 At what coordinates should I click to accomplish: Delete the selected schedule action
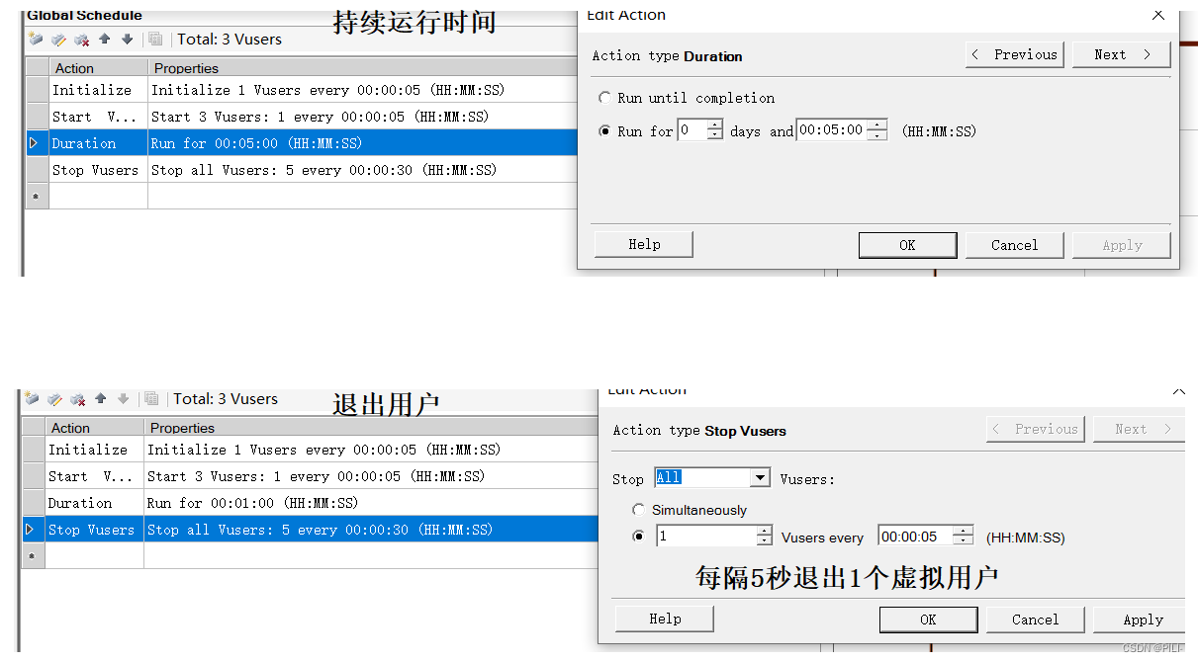pos(81,40)
